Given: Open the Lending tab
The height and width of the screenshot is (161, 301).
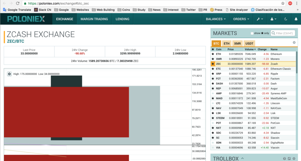Looking at the screenshot, I should click(x=122, y=19).
